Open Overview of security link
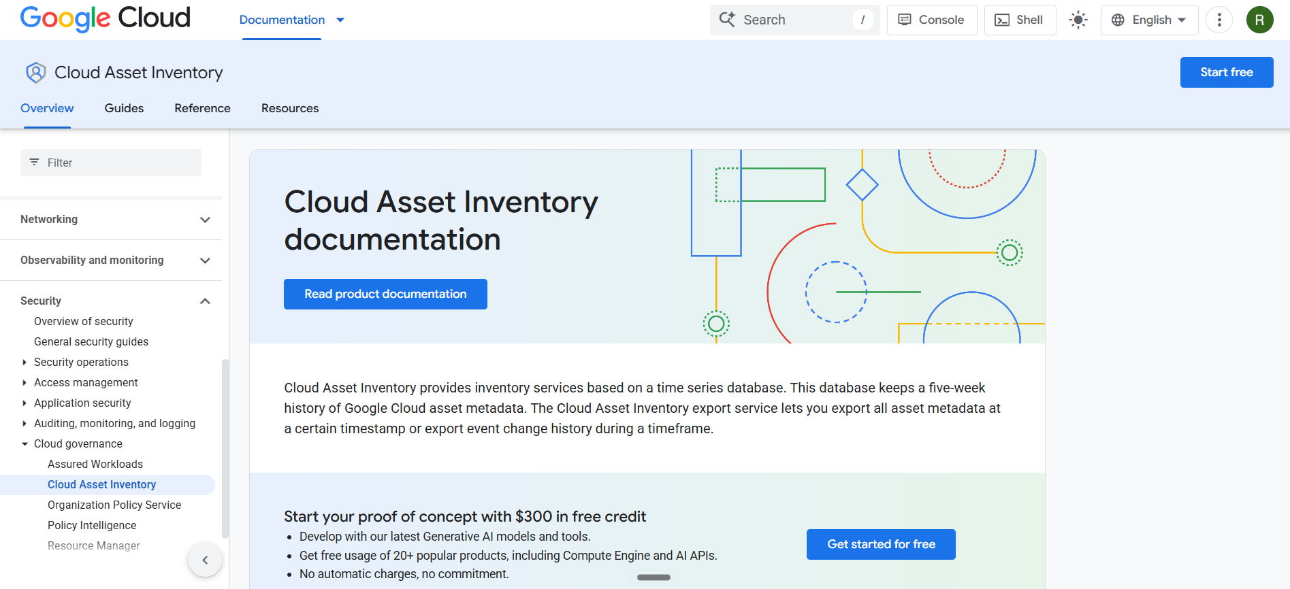The width and height of the screenshot is (1290, 589). click(x=83, y=321)
